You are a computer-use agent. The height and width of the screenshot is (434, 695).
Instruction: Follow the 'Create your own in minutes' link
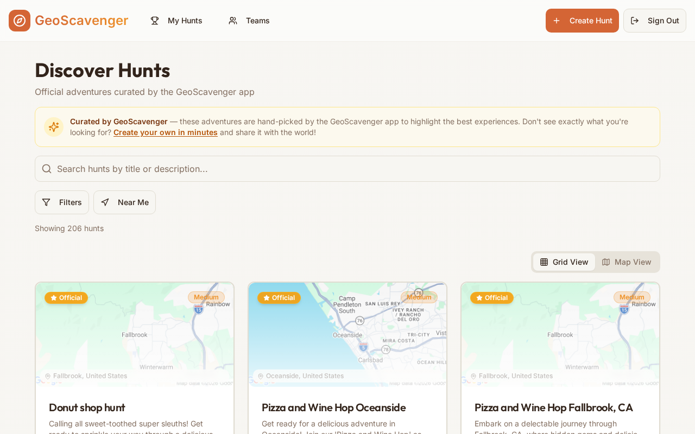166,132
